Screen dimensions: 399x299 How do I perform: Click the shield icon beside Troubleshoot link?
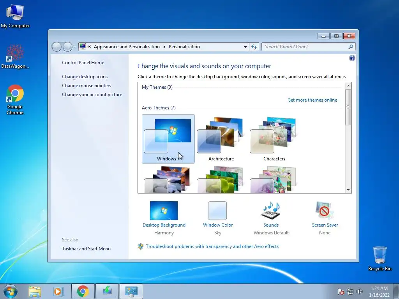click(140, 246)
